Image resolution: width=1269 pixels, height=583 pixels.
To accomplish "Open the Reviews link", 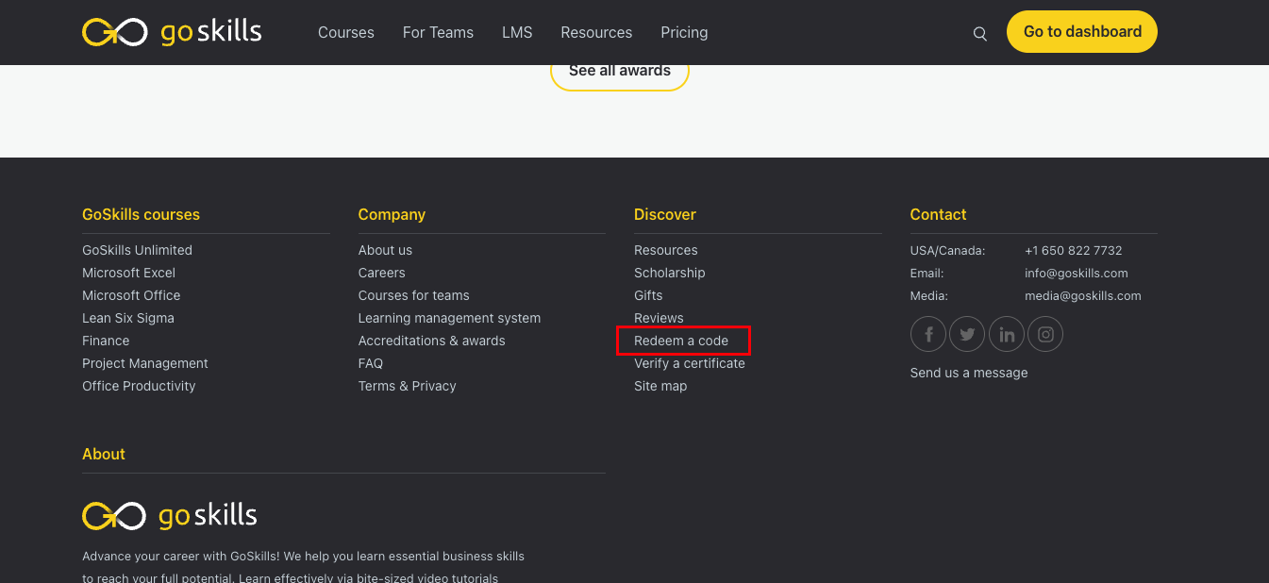I will pyautogui.click(x=659, y=318).
